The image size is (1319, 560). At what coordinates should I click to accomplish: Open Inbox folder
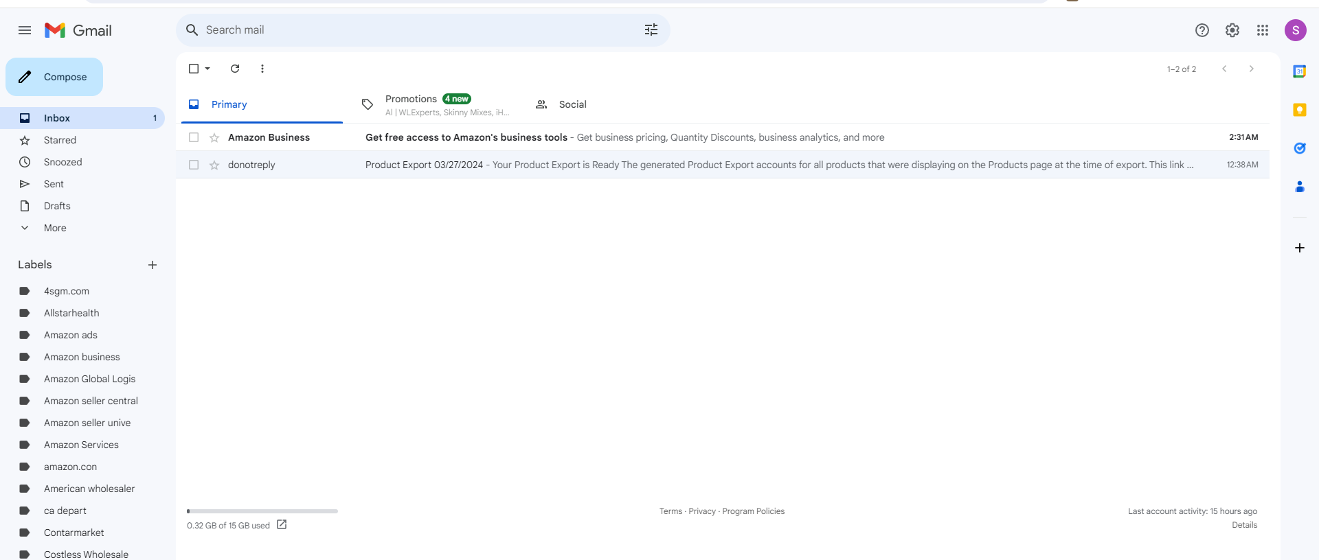click(x=82, y=118)
